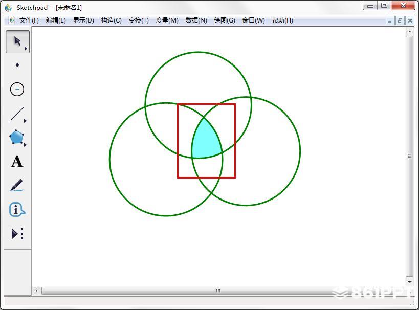Close the inner document window
The width and height of the screenshot is (419, 310).
click(x=410, y=20)
